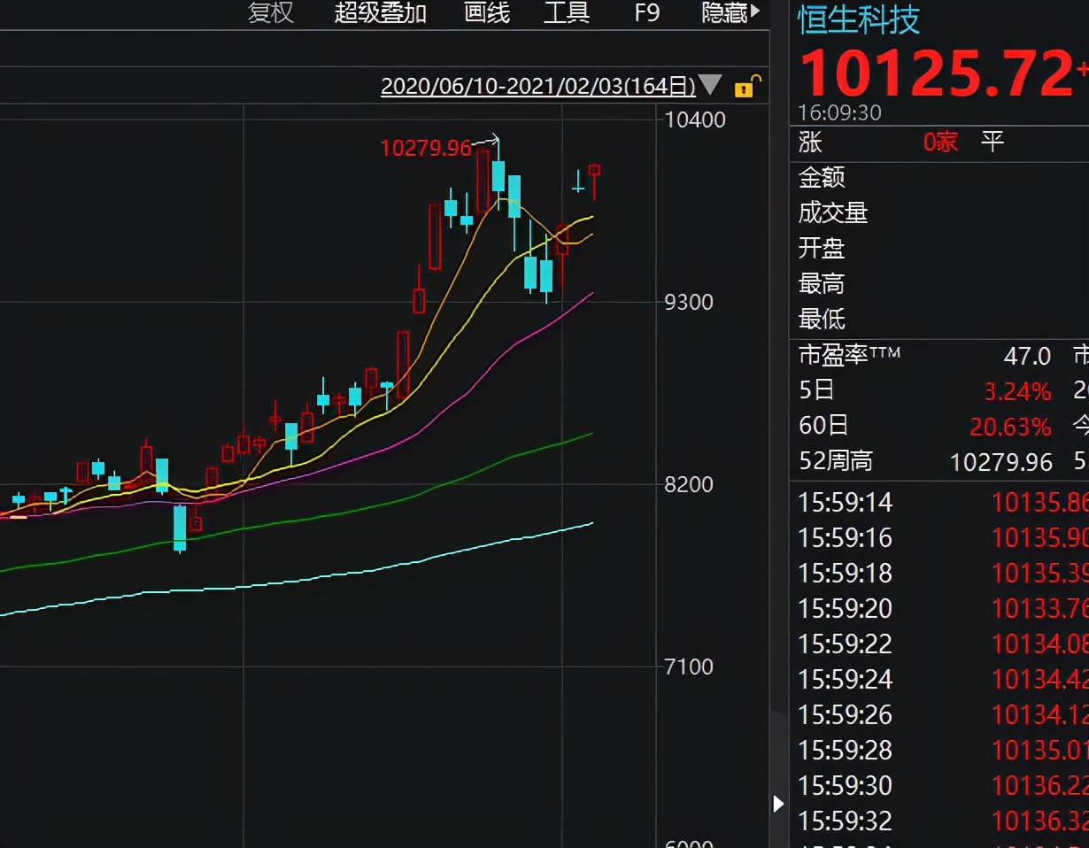Open the date range dropdown triangle

[x=708, y=87]
